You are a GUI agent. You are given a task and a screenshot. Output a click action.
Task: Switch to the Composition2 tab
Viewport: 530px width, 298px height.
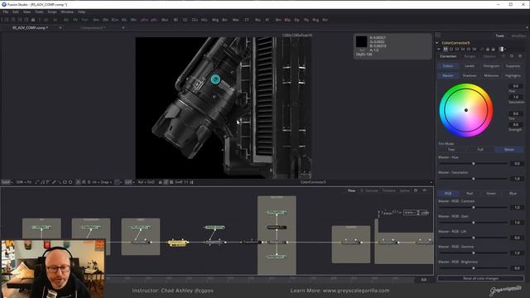[93, 27]
